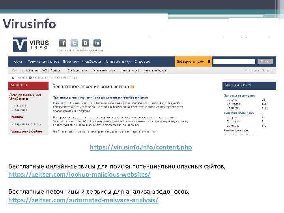
Task: Expand the Опции форума dropdown
Action: pos(104,70)
